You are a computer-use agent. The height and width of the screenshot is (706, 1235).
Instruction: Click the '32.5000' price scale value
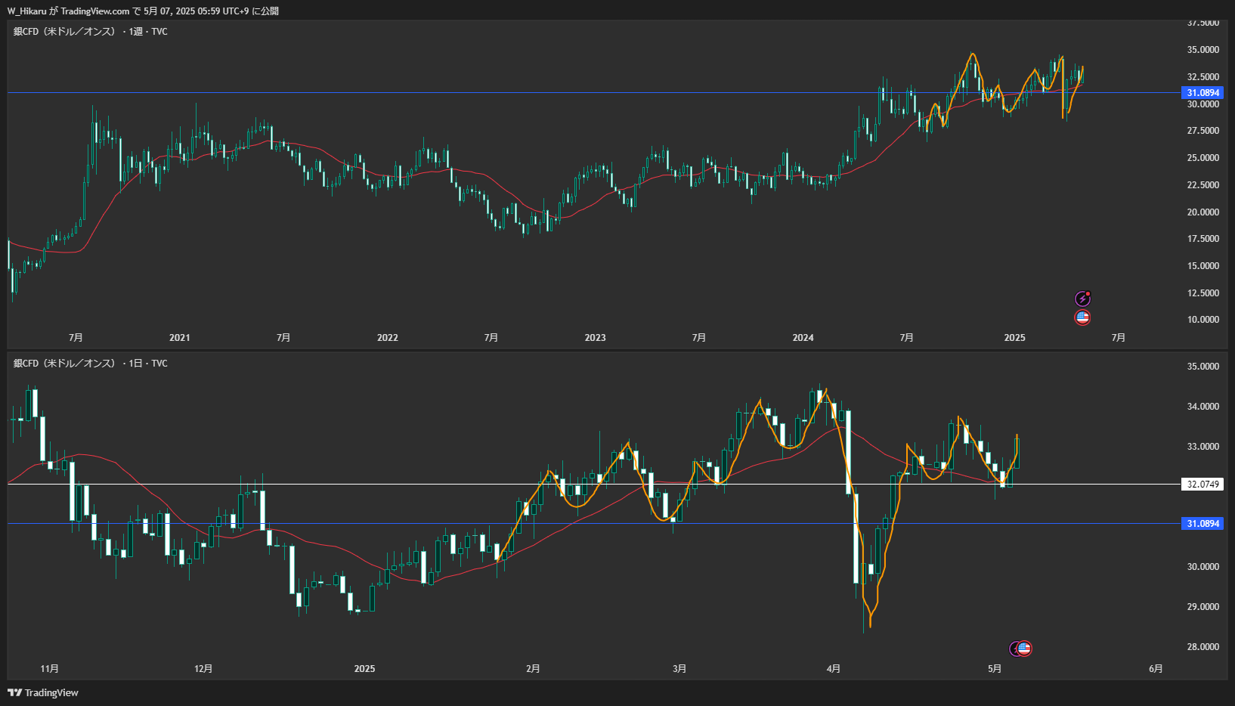(1203, 77)
